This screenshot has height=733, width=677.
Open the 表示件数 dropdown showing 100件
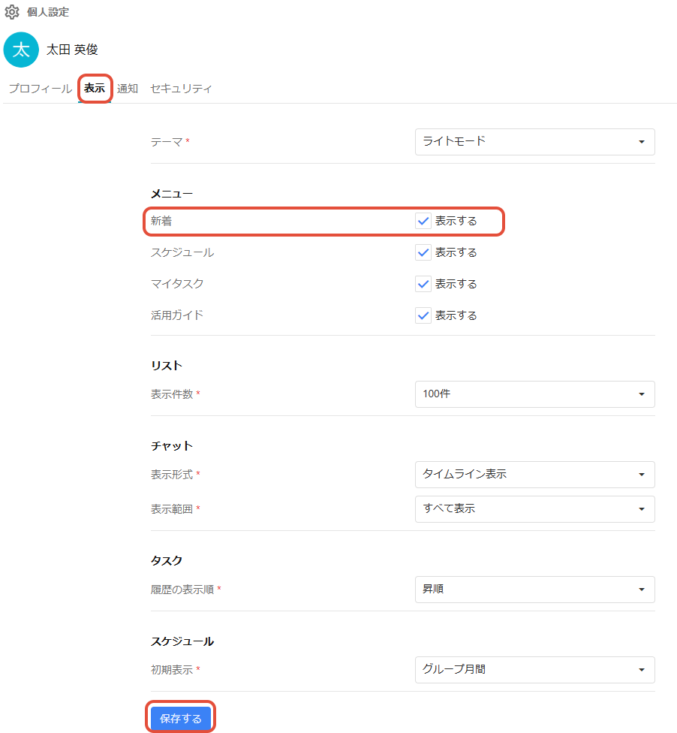click(x=534, y=394)
